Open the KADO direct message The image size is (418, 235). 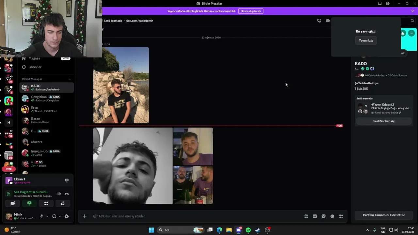click(46, 87)
